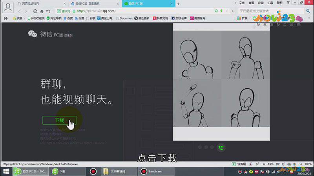Screen dimensions: 314x176
Task: Click the 腾讯网 site identity badge
Action: click(x=64, y=11)
